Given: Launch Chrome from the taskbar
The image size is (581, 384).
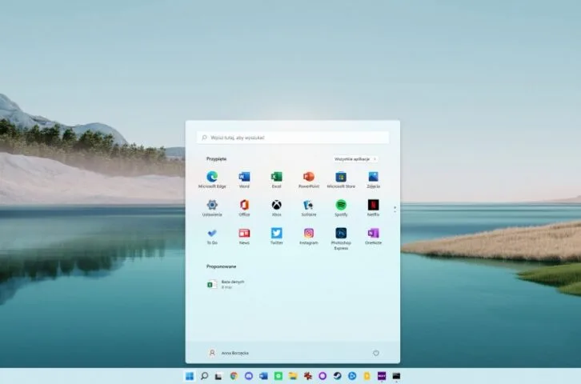Looking at the screenshot, I should click(x=234, y=376).
